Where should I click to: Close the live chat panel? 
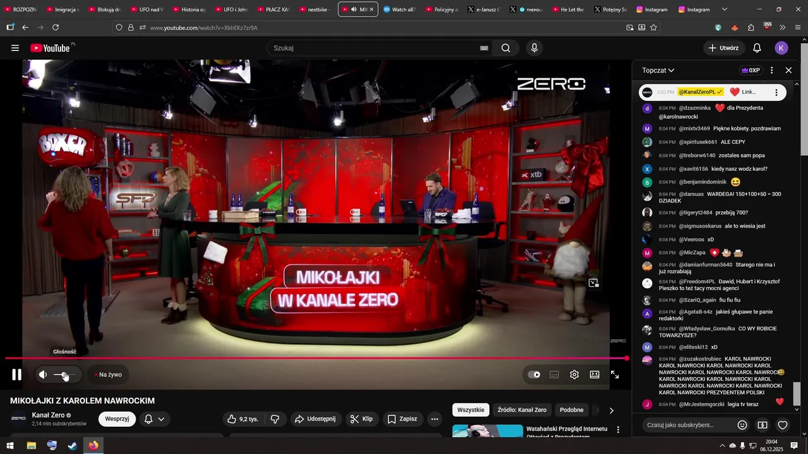tap(788, 71)
